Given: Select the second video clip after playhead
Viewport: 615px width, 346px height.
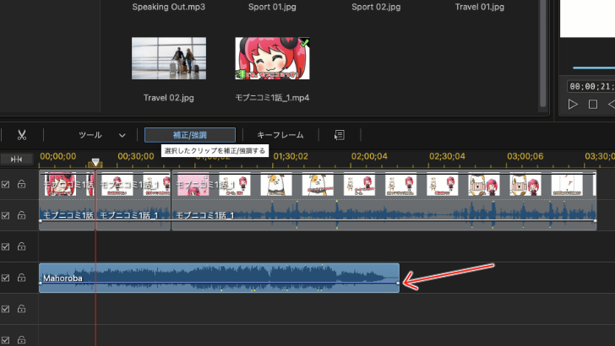Looking at the screenshot, I should click(133, 184).
